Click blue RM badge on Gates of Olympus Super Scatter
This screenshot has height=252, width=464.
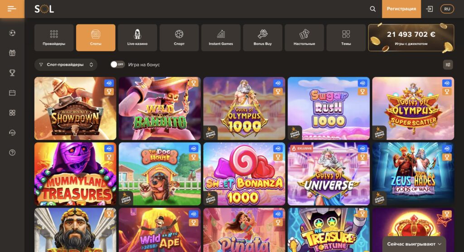[447, 83]
